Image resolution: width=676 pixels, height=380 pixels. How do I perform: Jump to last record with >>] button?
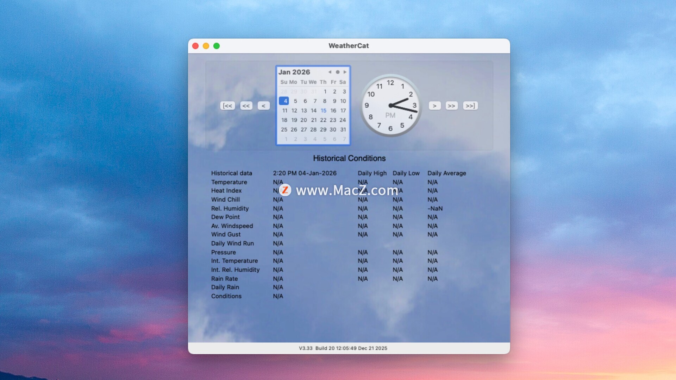click(470, 106)
